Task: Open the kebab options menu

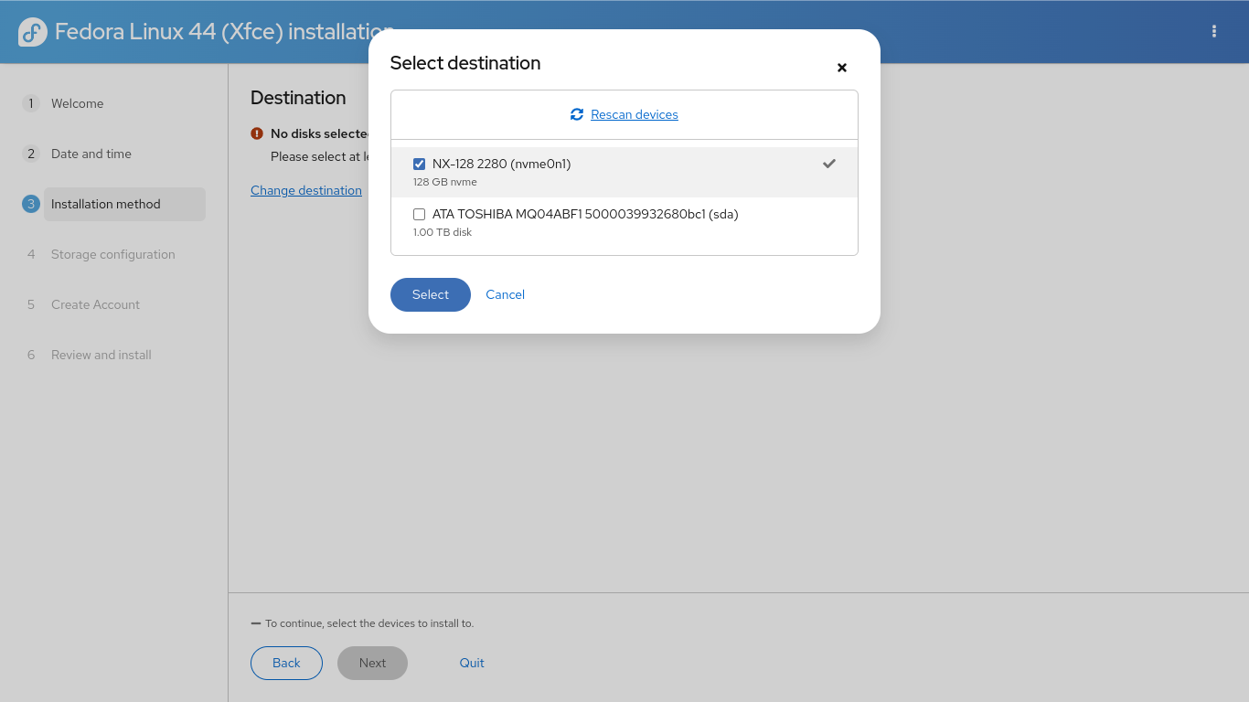Action: coord(1214,31)
